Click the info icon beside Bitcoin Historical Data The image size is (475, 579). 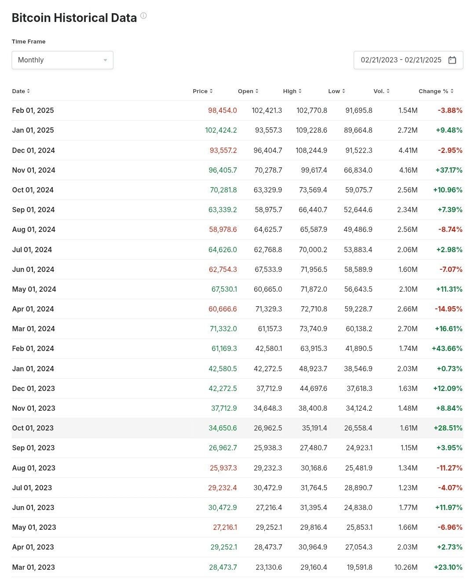pos(143,16)
